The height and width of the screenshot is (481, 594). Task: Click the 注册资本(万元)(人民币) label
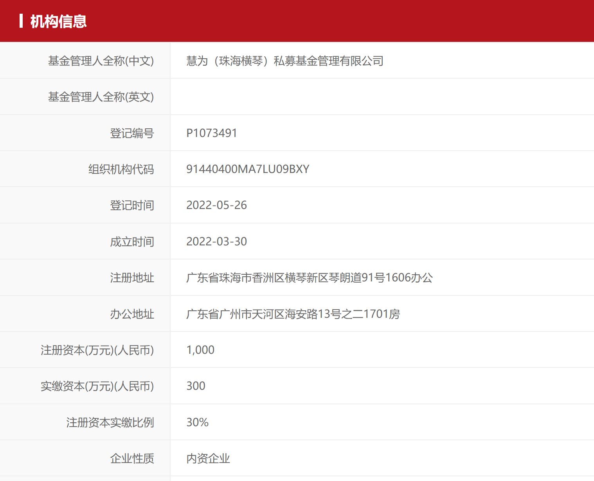pyautogui.click(x=97, y=350)
